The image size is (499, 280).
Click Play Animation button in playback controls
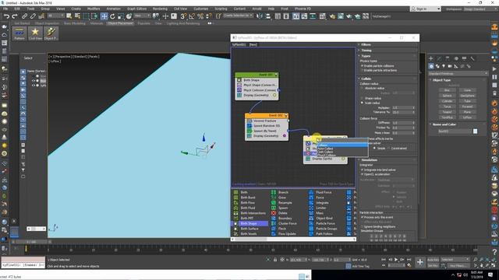(x=396, y=260)
